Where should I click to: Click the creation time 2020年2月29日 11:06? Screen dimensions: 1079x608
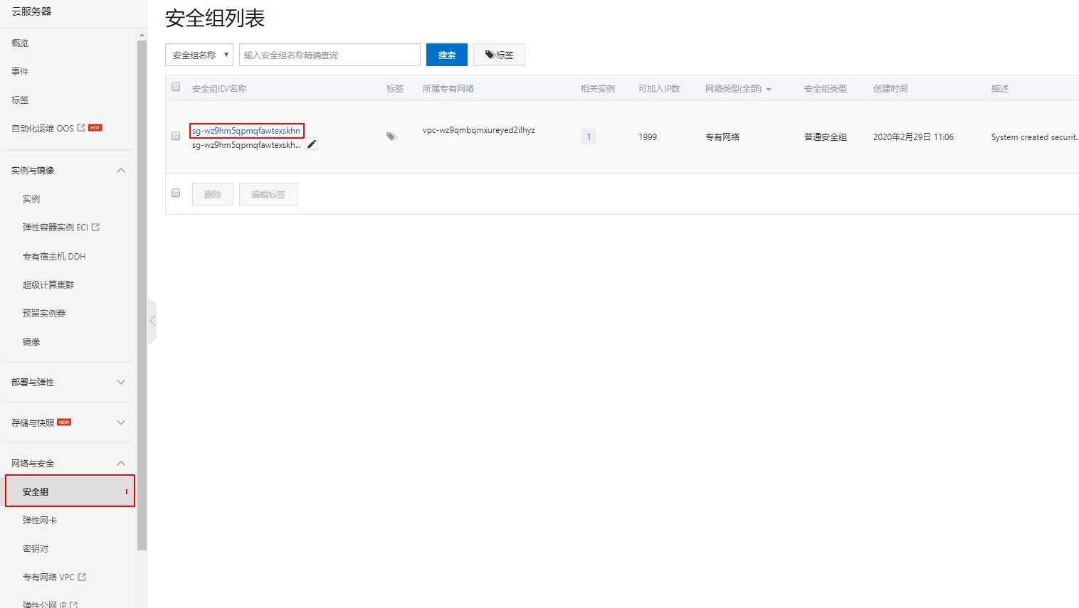tap(913, 137)
